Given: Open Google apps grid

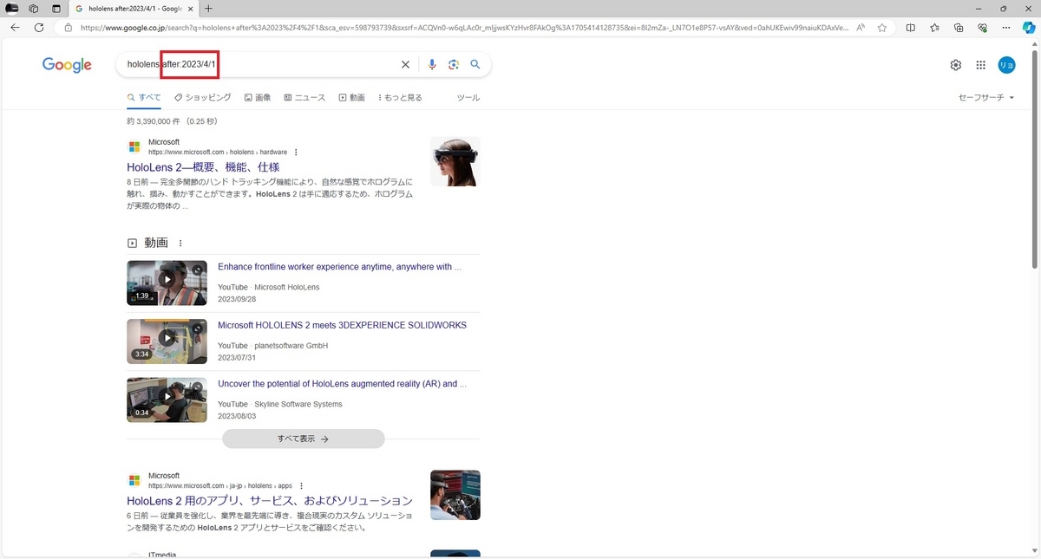Looking at the screenshot, I should (981, 65).
